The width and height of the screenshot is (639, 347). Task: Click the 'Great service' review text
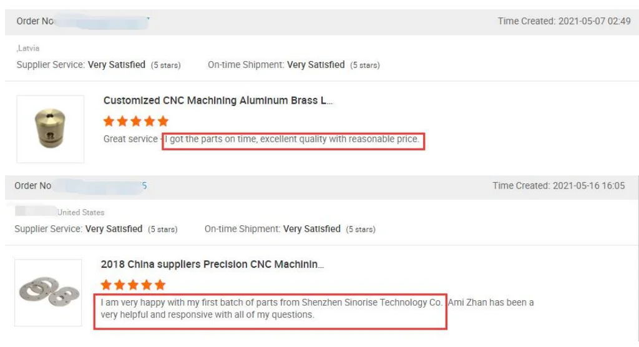[130, 139]
